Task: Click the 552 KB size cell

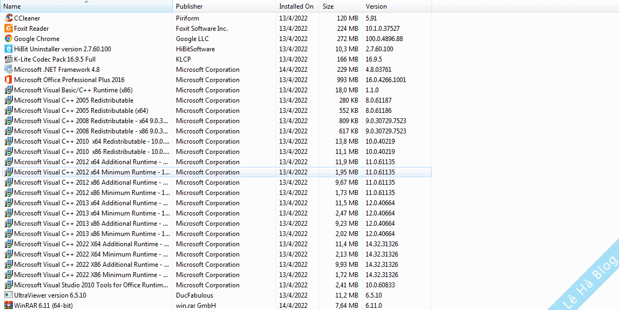Action: 349,111
